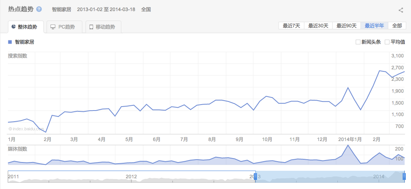The image size is (411, 189).
Task: Select the 整体趋势 tab
Action: 26,27
